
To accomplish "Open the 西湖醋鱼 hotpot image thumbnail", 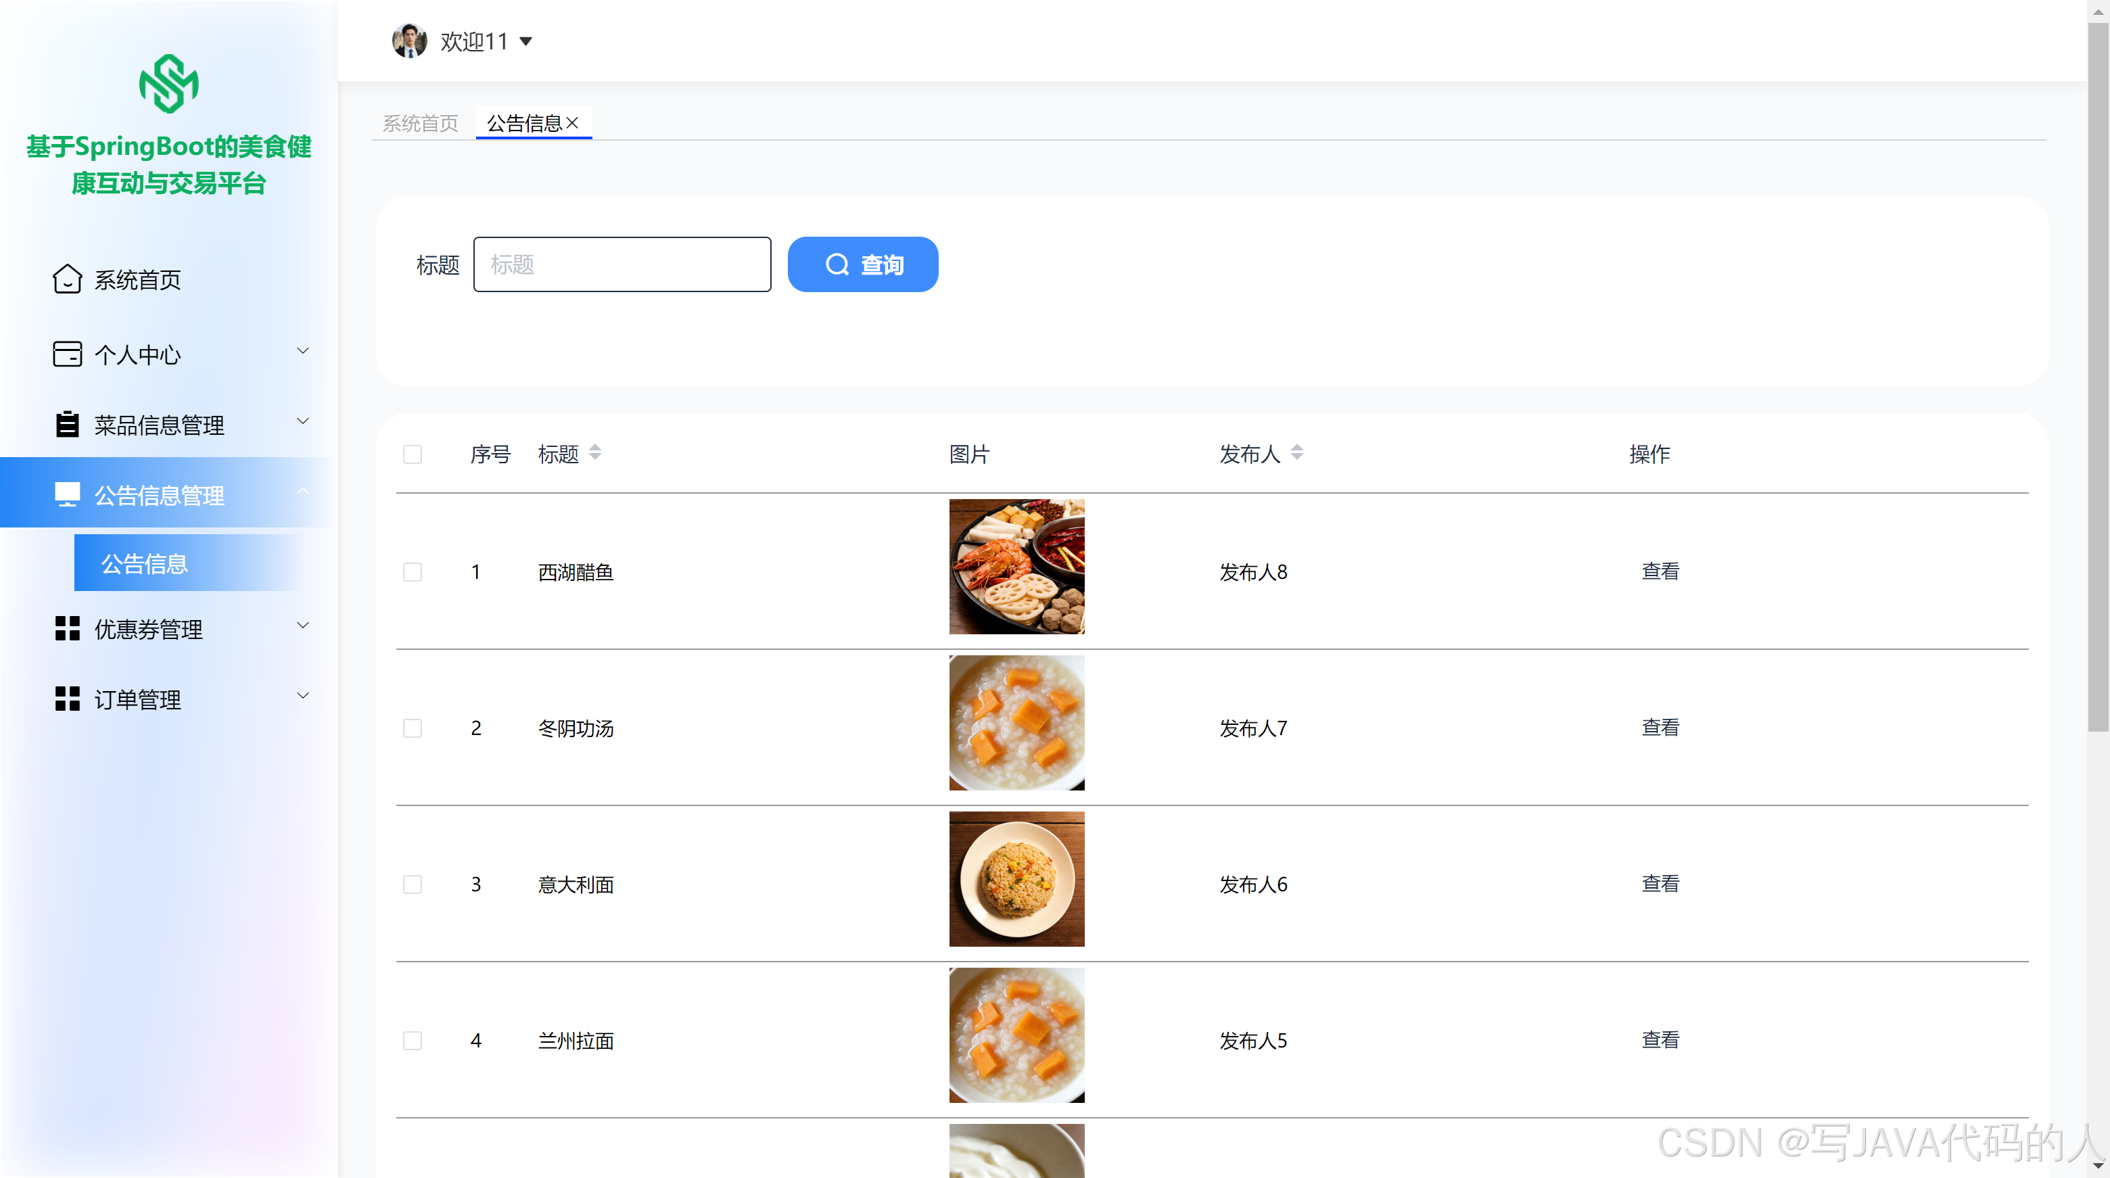I will click(1016, 567).
